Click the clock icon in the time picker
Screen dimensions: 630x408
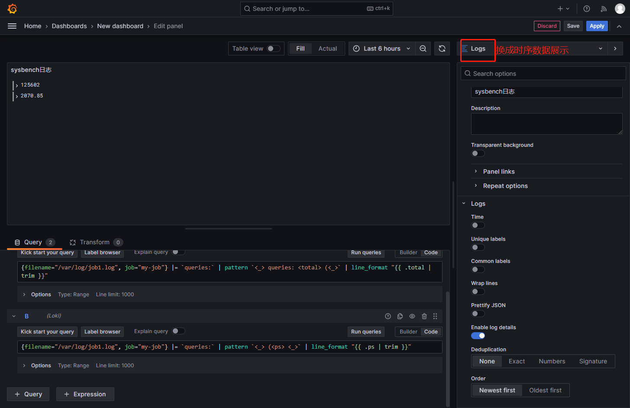[x=356, y=49]
